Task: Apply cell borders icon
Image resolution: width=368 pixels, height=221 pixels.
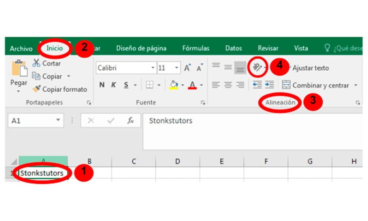Action: coord(149,85)
